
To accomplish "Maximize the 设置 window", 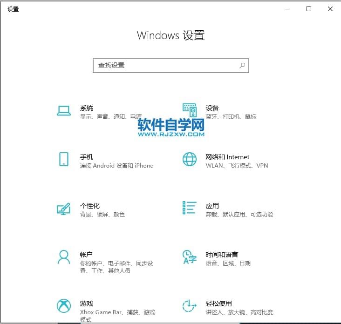I will click(x=308, y=9).
